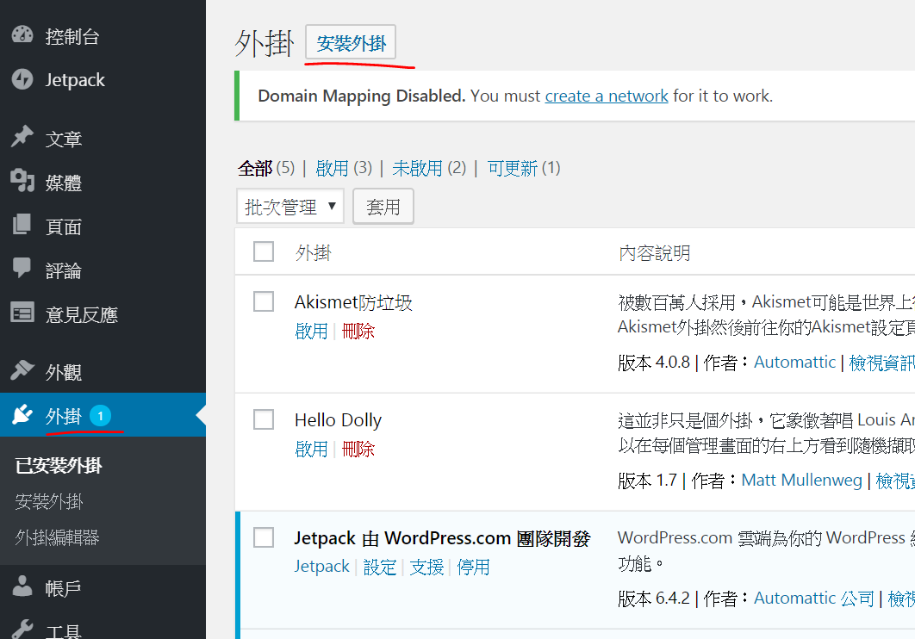Screen dimensions: 915x639
Task: Activate Hello Dolly via 啟用 link
Action: pyautogui.click(x=312, y=449)
